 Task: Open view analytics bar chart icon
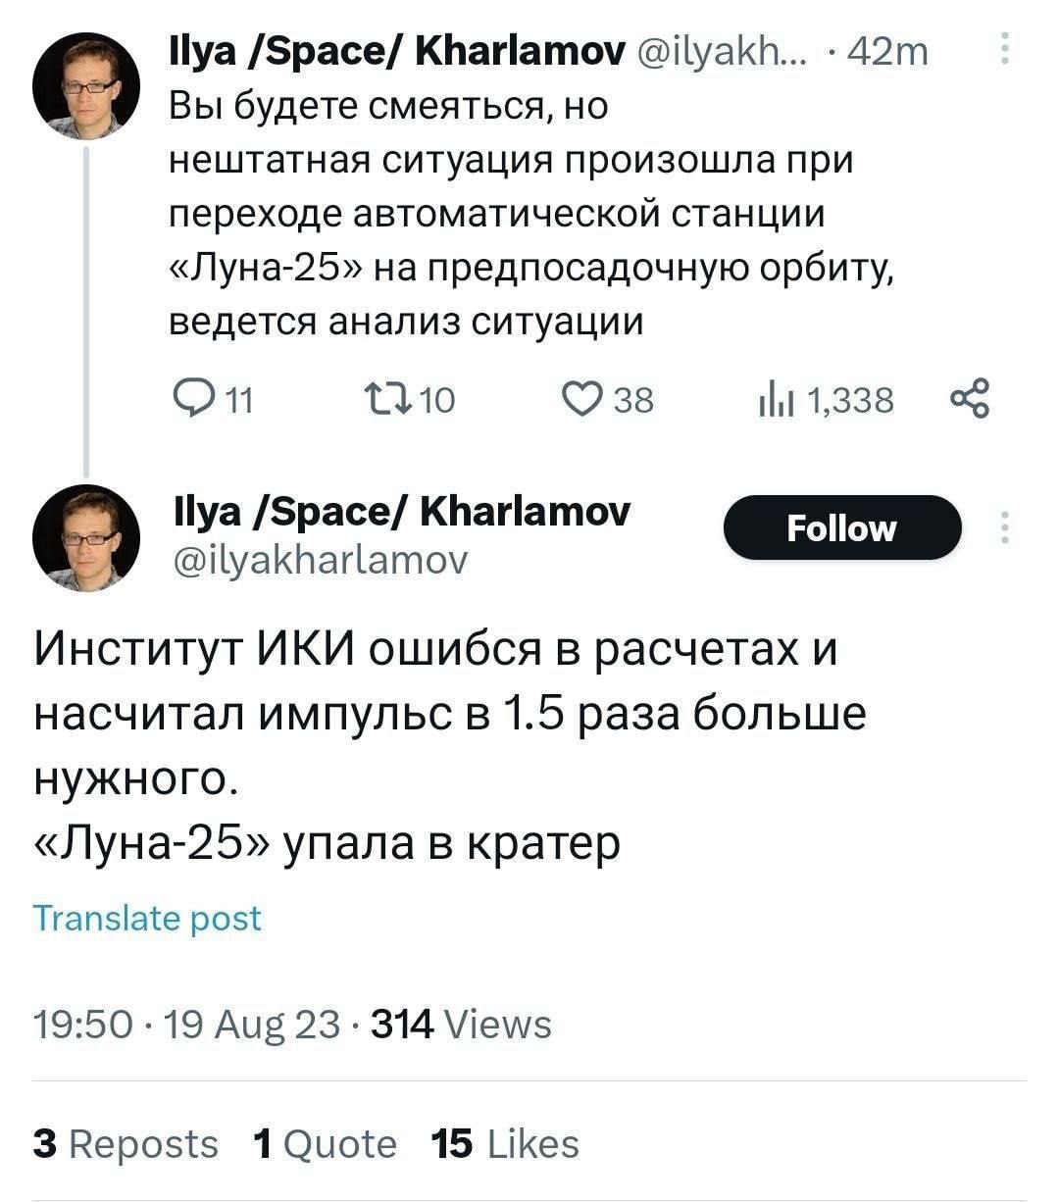pyautogui.click(x=774, y=399)
